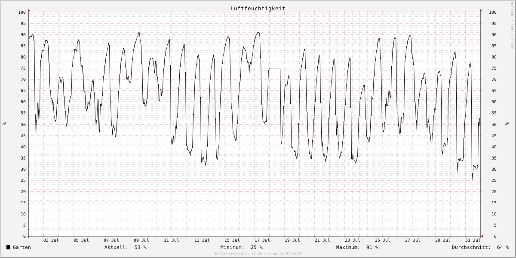The image size is (516, 258).
Task: Click the 29 Jul date label
Action: 443,240
